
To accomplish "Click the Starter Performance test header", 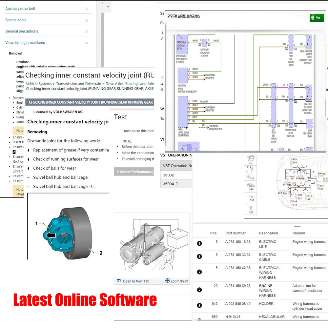I will tap(134, 172).
